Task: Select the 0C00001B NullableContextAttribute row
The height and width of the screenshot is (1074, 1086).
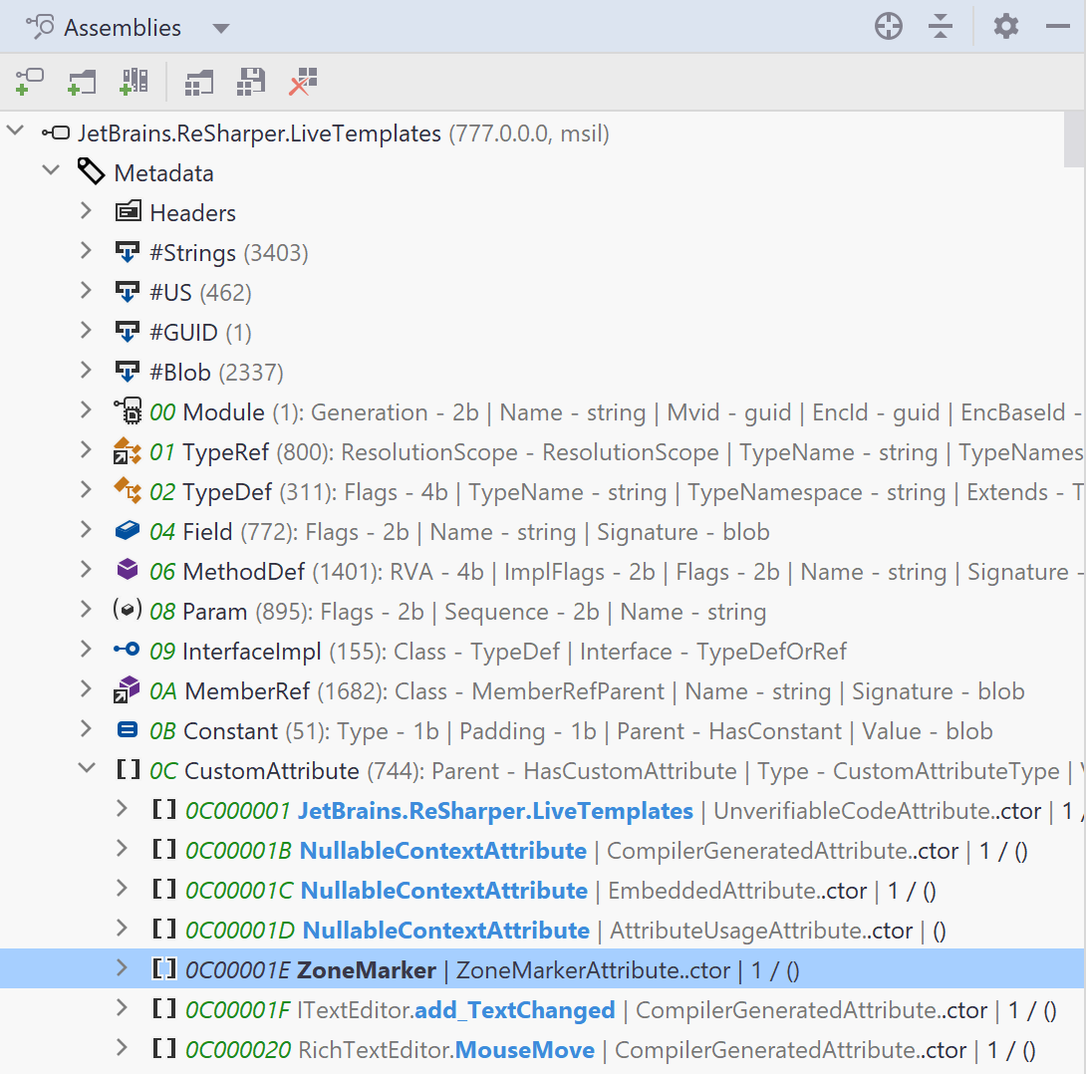Action: click(x=543, y=850)
